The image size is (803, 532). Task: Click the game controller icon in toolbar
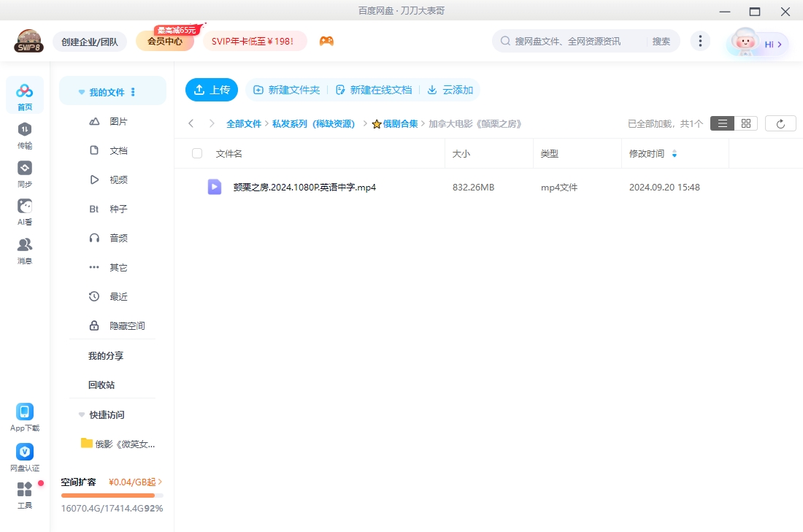tap(326, 41)
